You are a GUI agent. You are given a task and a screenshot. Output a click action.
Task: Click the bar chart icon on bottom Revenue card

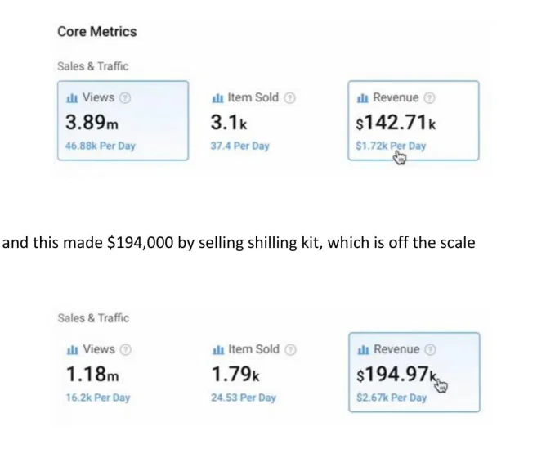point(364,350)
